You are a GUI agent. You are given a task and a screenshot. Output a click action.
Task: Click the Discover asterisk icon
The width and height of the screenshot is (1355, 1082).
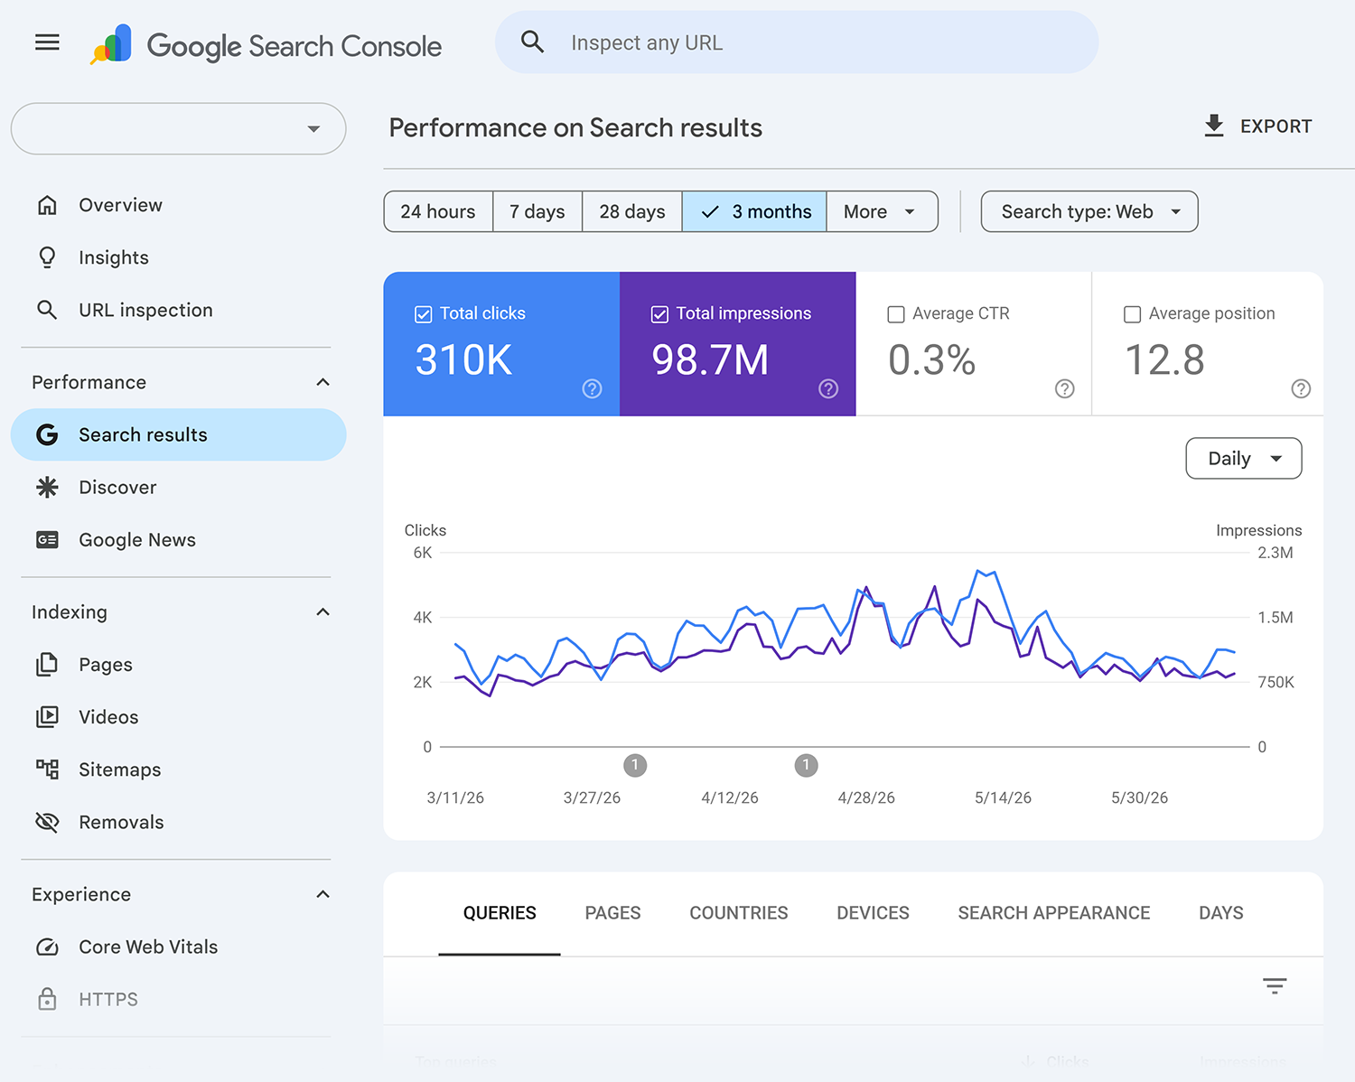(x=47, y=487)
